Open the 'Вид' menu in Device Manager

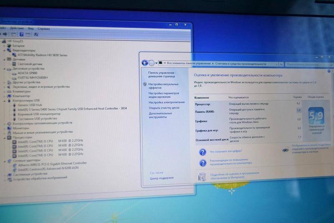point(30,28)
